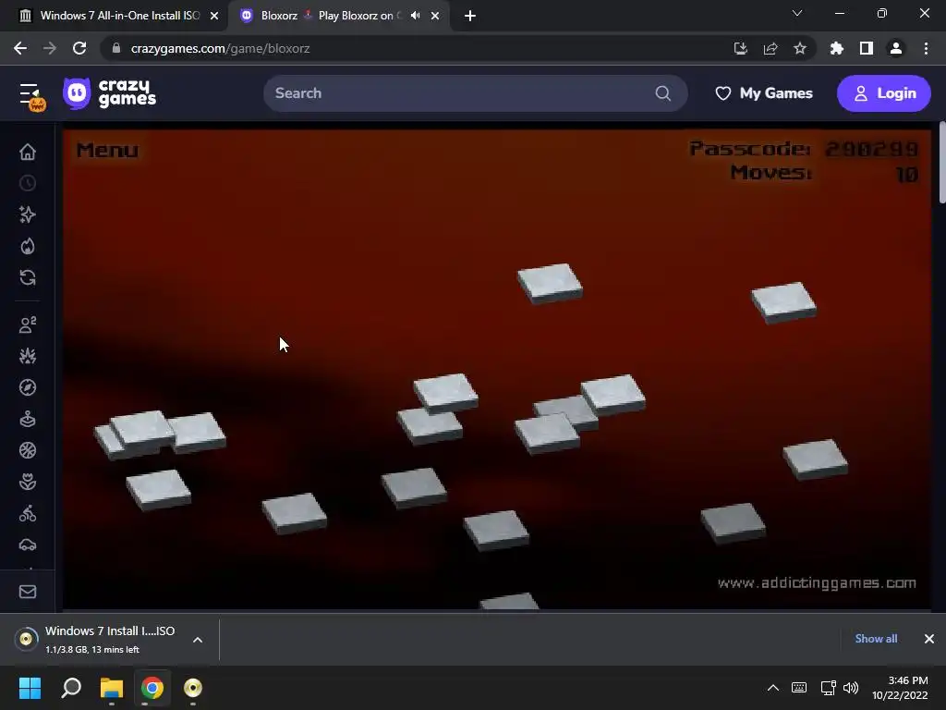
Task: Open flower beauty icon in sidebar
Action: point(28,482)
